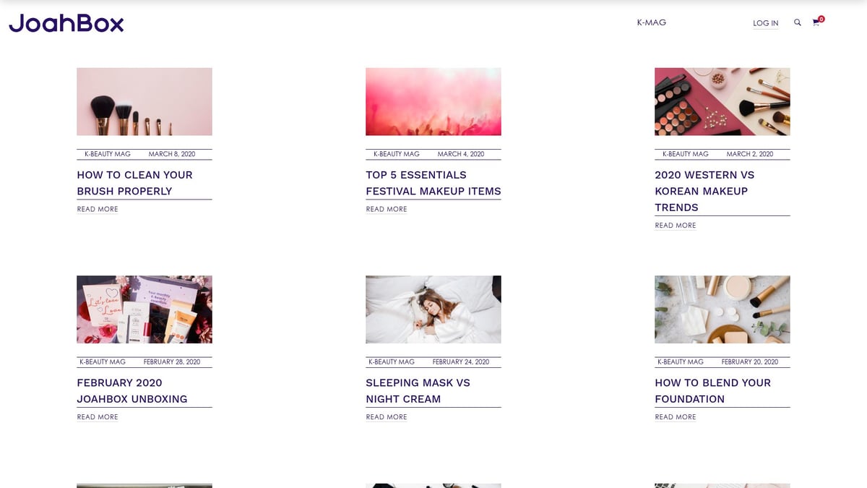
Task: Open the K-MAG menu item
Action: coord(651,22)
